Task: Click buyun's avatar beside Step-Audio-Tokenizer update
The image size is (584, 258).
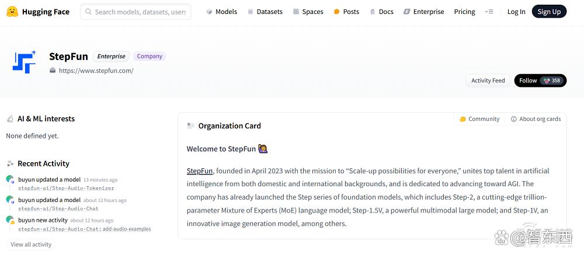Action: 11,179
